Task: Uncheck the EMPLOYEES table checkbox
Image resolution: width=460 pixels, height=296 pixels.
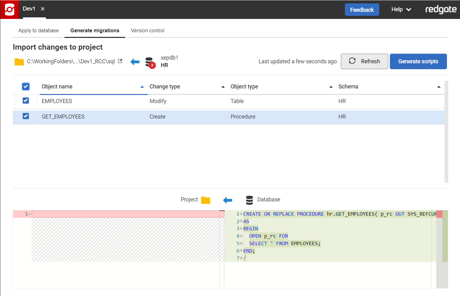Action: [26, 101]
